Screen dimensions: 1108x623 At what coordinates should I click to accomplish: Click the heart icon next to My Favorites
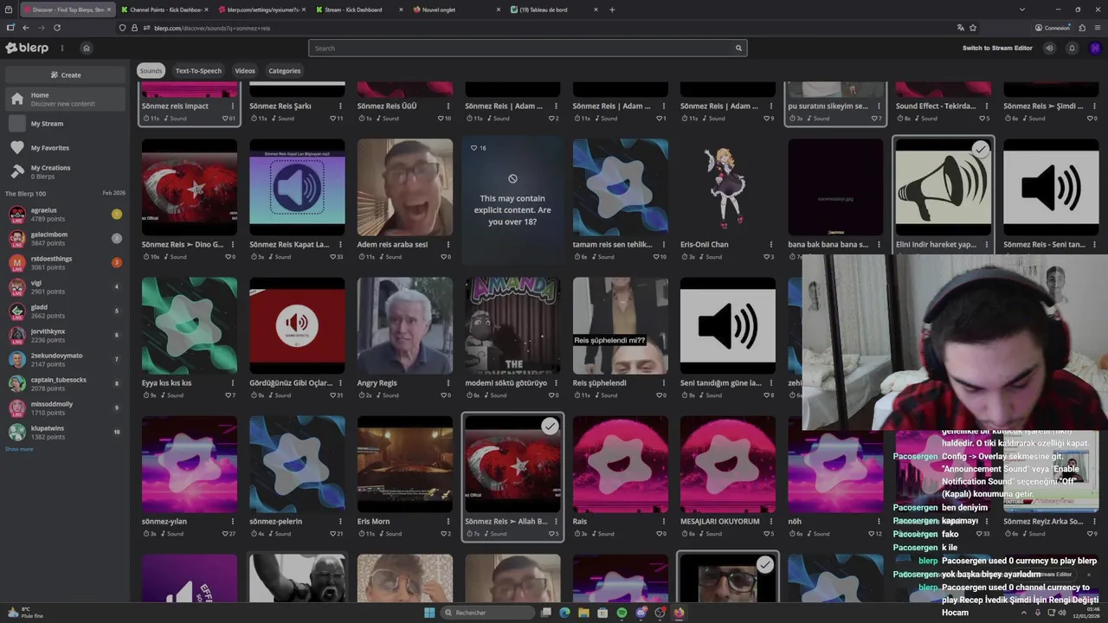click(17, 148)
